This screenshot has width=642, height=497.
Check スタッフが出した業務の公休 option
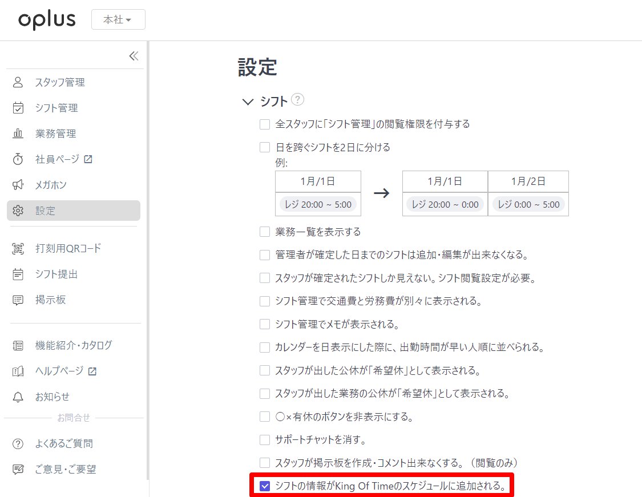265,394
